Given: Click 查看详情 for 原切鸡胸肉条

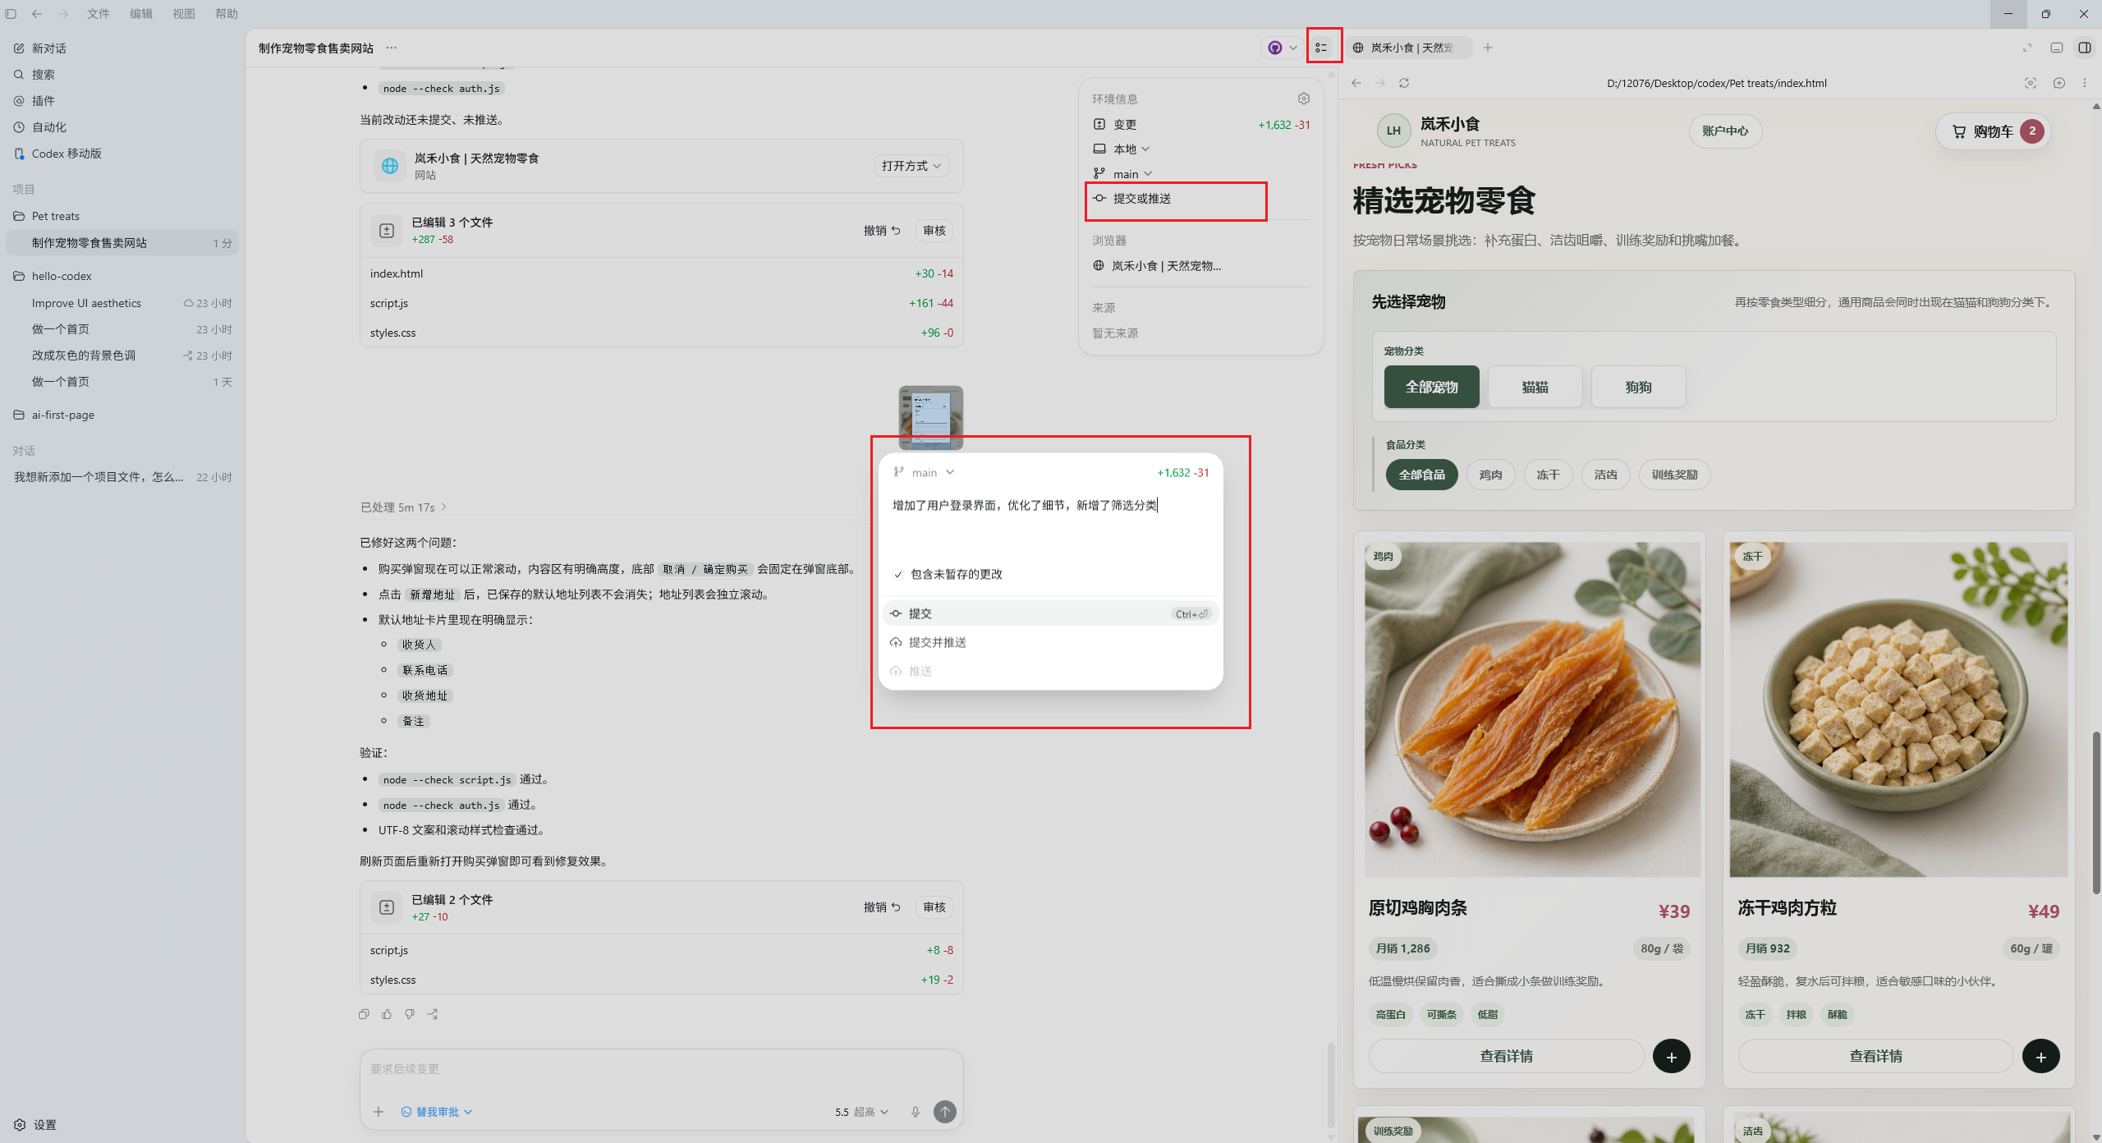Looking at the screenshot, I should [1506, 1056].
